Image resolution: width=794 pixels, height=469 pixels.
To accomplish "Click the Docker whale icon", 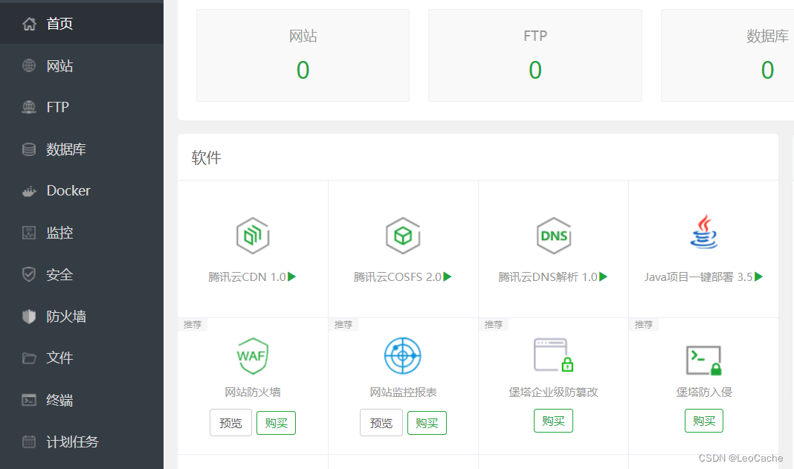I will coord(29,191).
